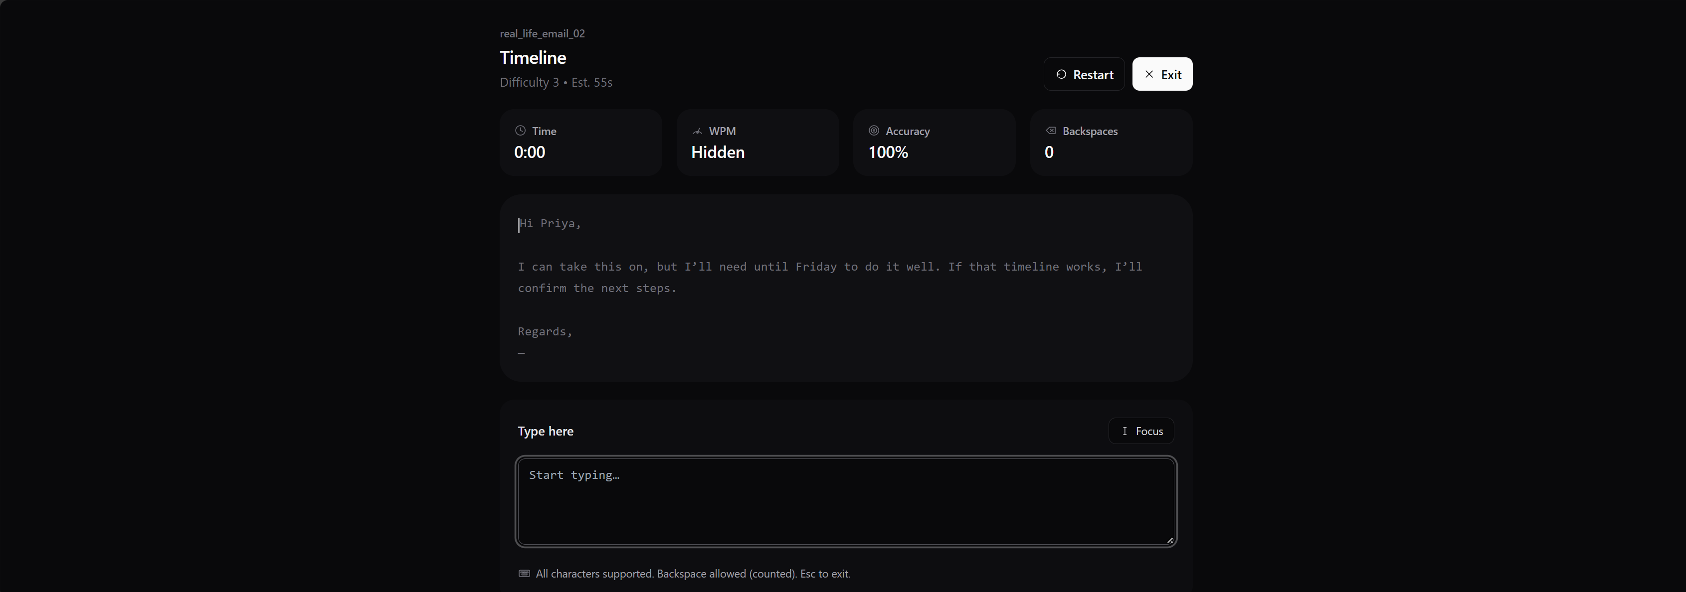Click the Timeline heading

pyautogui.click(x=533, y=58)
